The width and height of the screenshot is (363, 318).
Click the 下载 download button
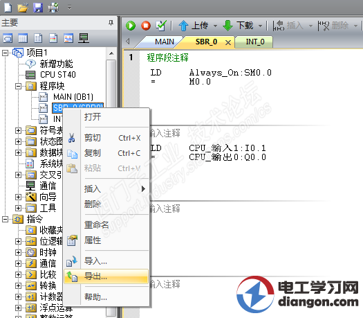pos(239,26)
